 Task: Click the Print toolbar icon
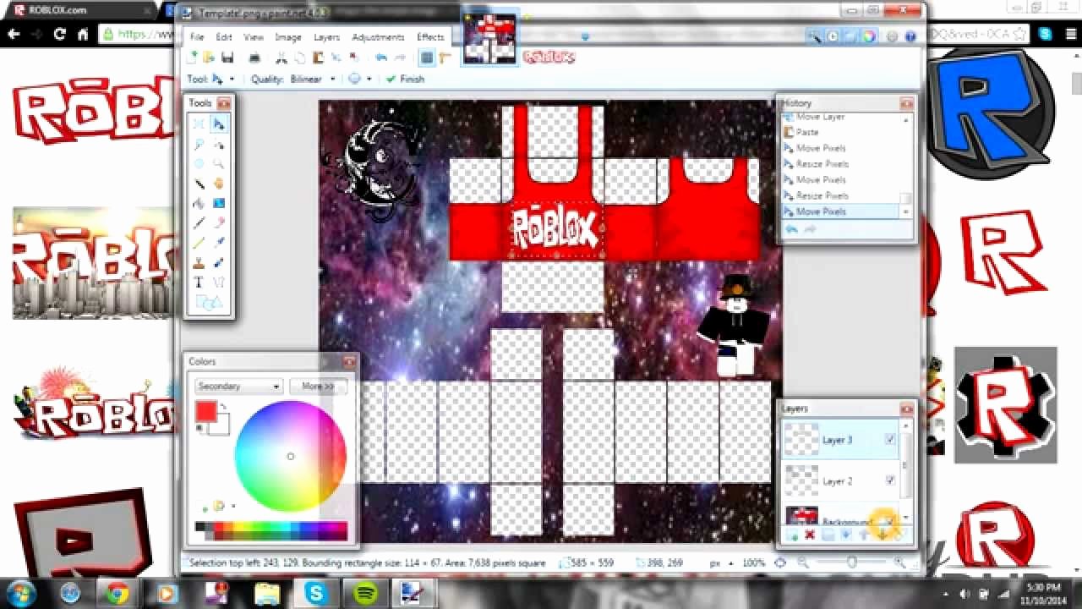(x=254, y=58)
